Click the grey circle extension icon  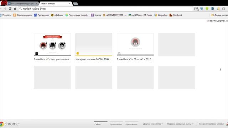click(x=224, y=9)
